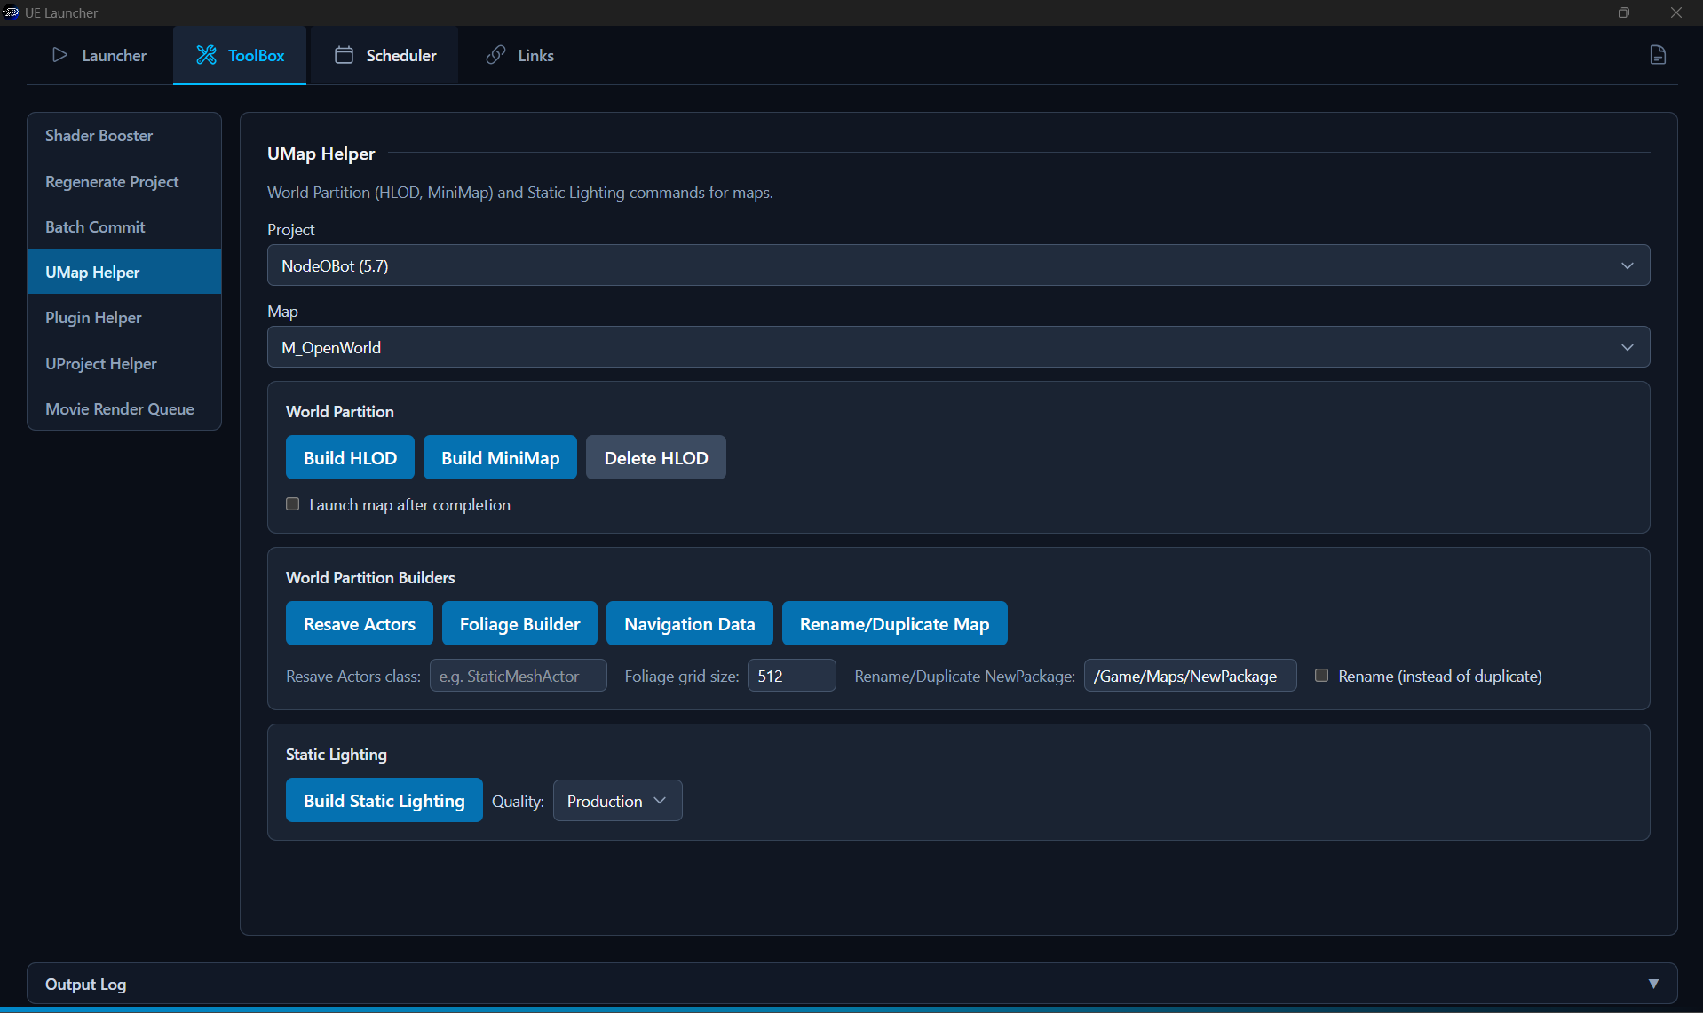This screenshot has height=1013, width=1703.
Task: Minimize the UE Launcher window
Action: [1572, 12]
